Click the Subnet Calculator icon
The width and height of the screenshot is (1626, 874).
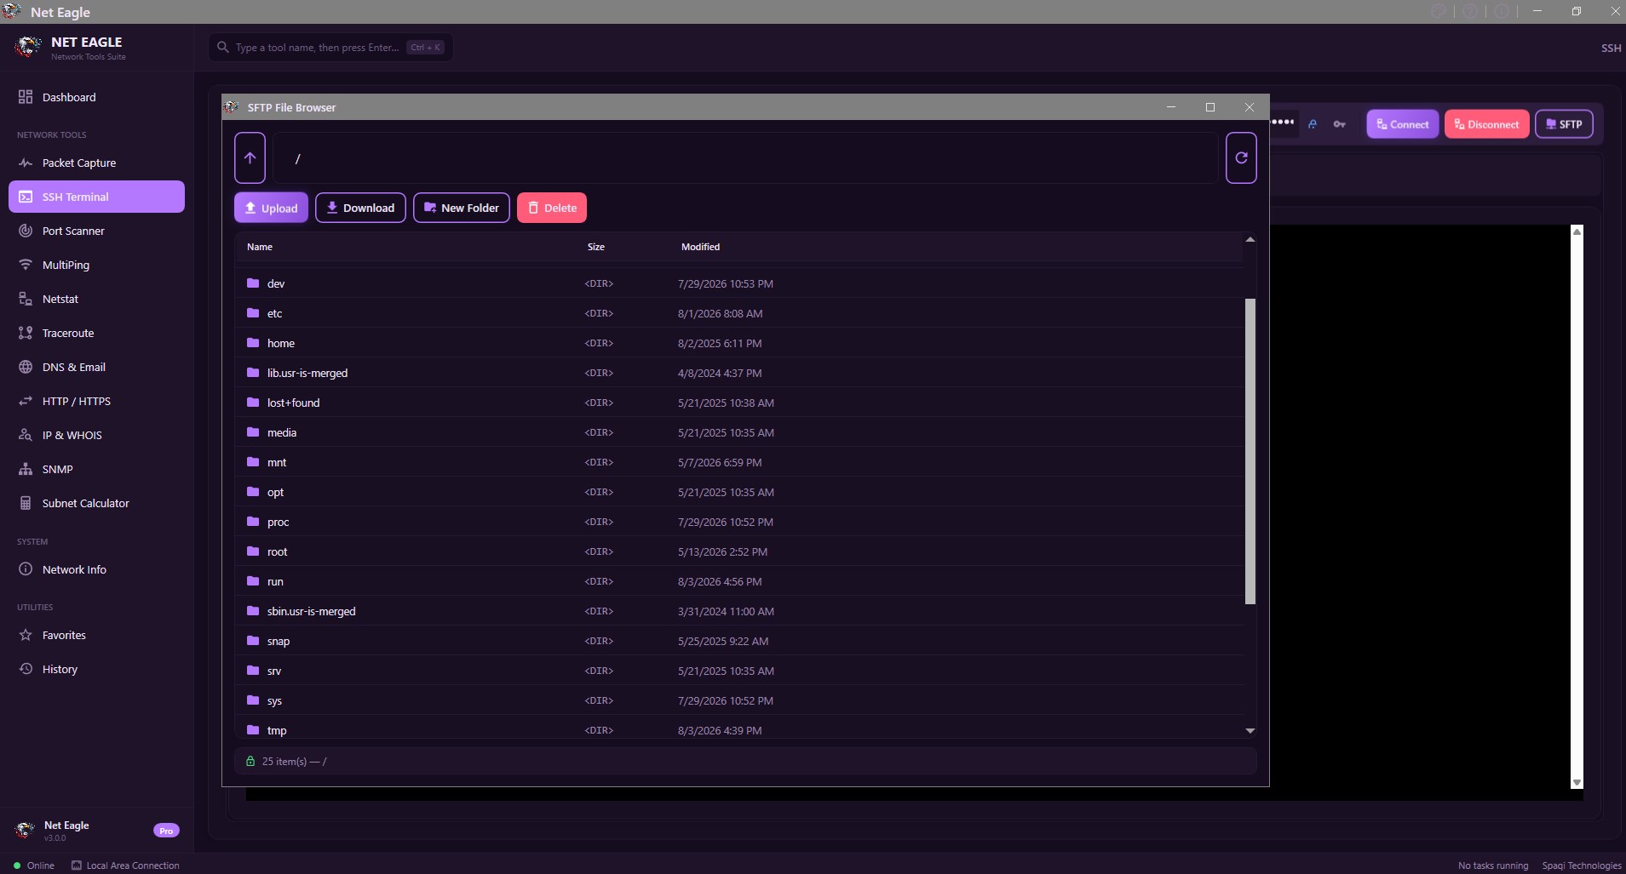26,503
